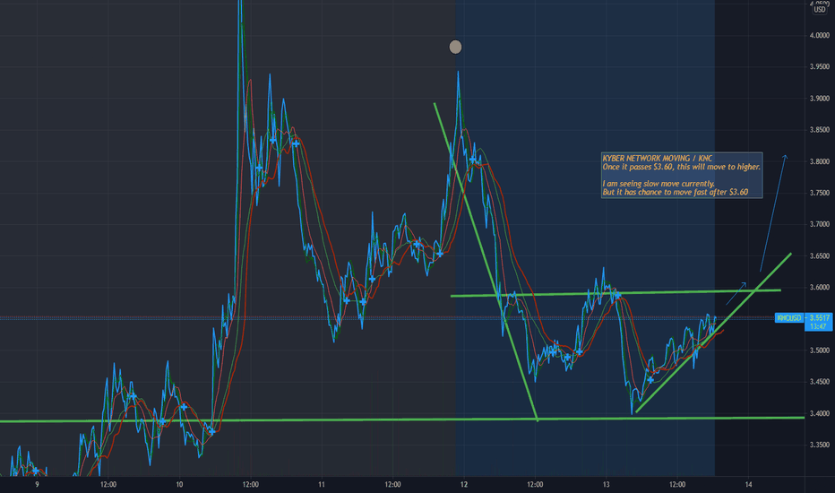Click the 3.8000 price axis label

(819, 161)
